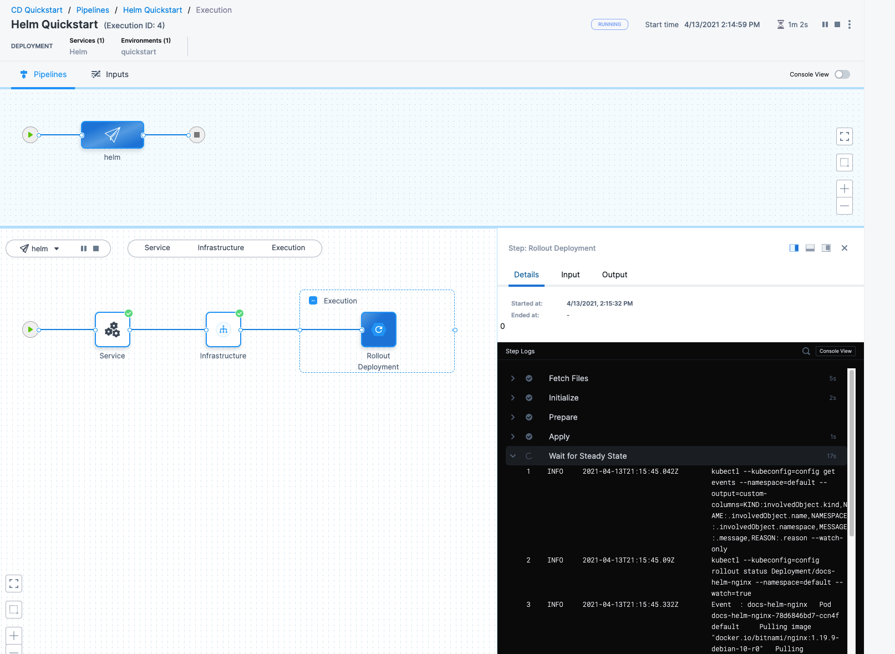The image size is (895, 654).
Task: Click the Helm service name
Action: 78,52
